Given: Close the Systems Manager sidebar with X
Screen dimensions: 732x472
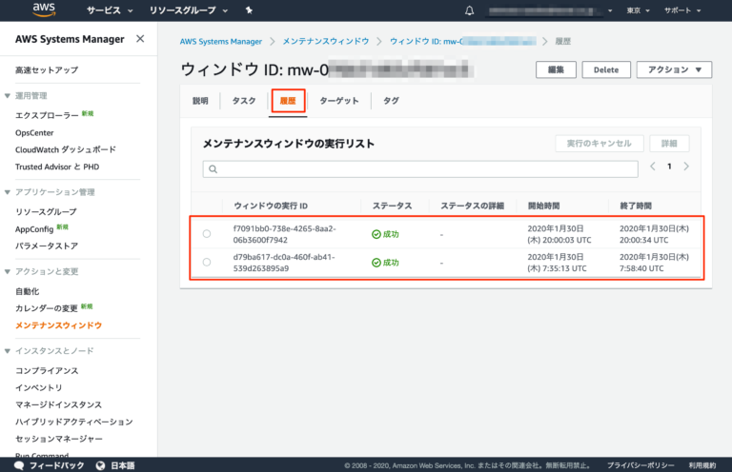Looking at the screenshot, I should [x=140, y=39].
